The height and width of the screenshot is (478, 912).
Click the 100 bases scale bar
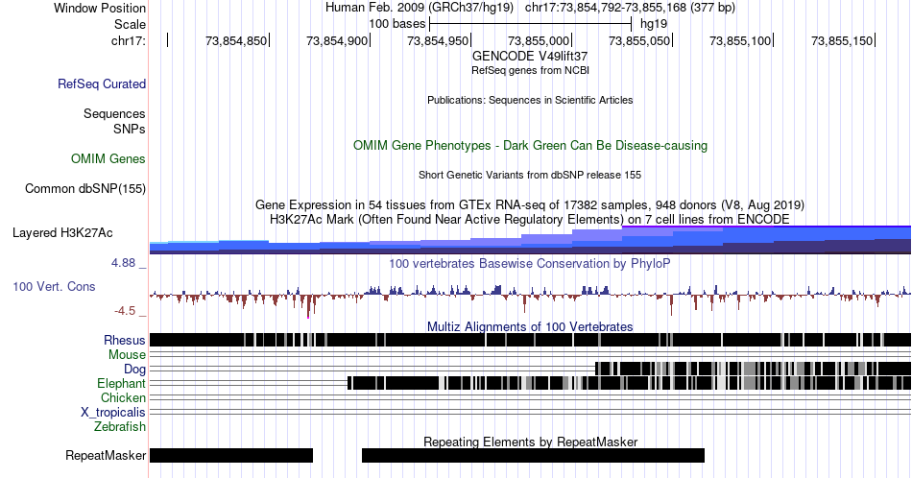tap(530, 24)
